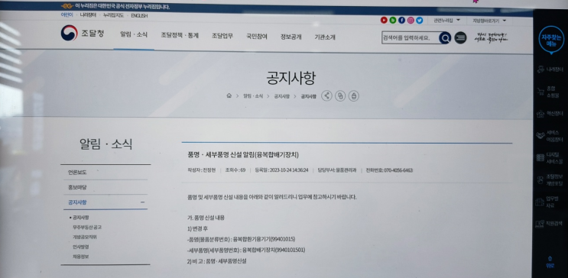The height and width of the screenshot is (278, 568).
Task: Expand the 지방청바로가기 dropdown
Action: (x=489, y=21)
